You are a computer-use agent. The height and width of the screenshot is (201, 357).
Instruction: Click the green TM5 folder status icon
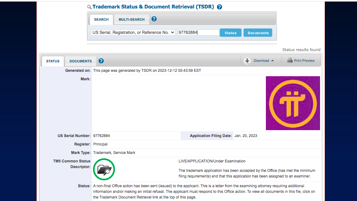pos(104,170)
